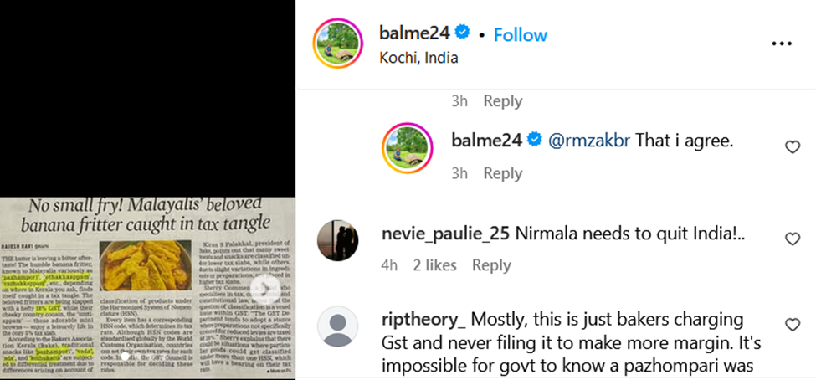Like nevie_paulie_25's comment with the heart
The height and width of the screenshot is (380, 816).
(792, 239)
